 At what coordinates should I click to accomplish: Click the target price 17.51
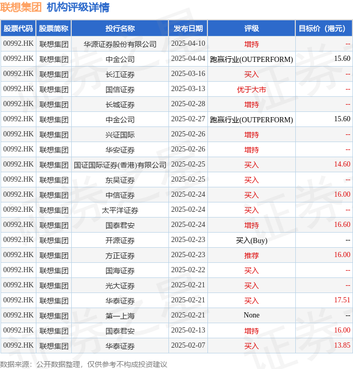(342, 300)
